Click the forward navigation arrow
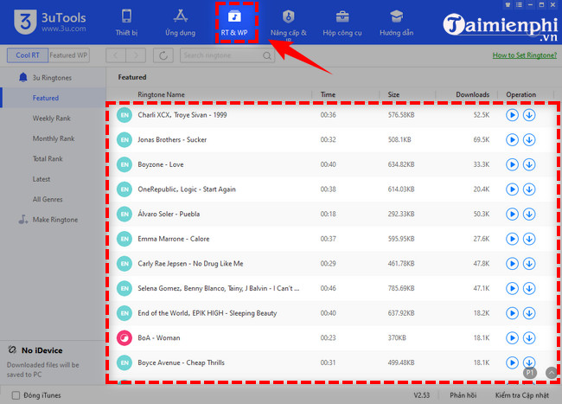 point(136,55)
